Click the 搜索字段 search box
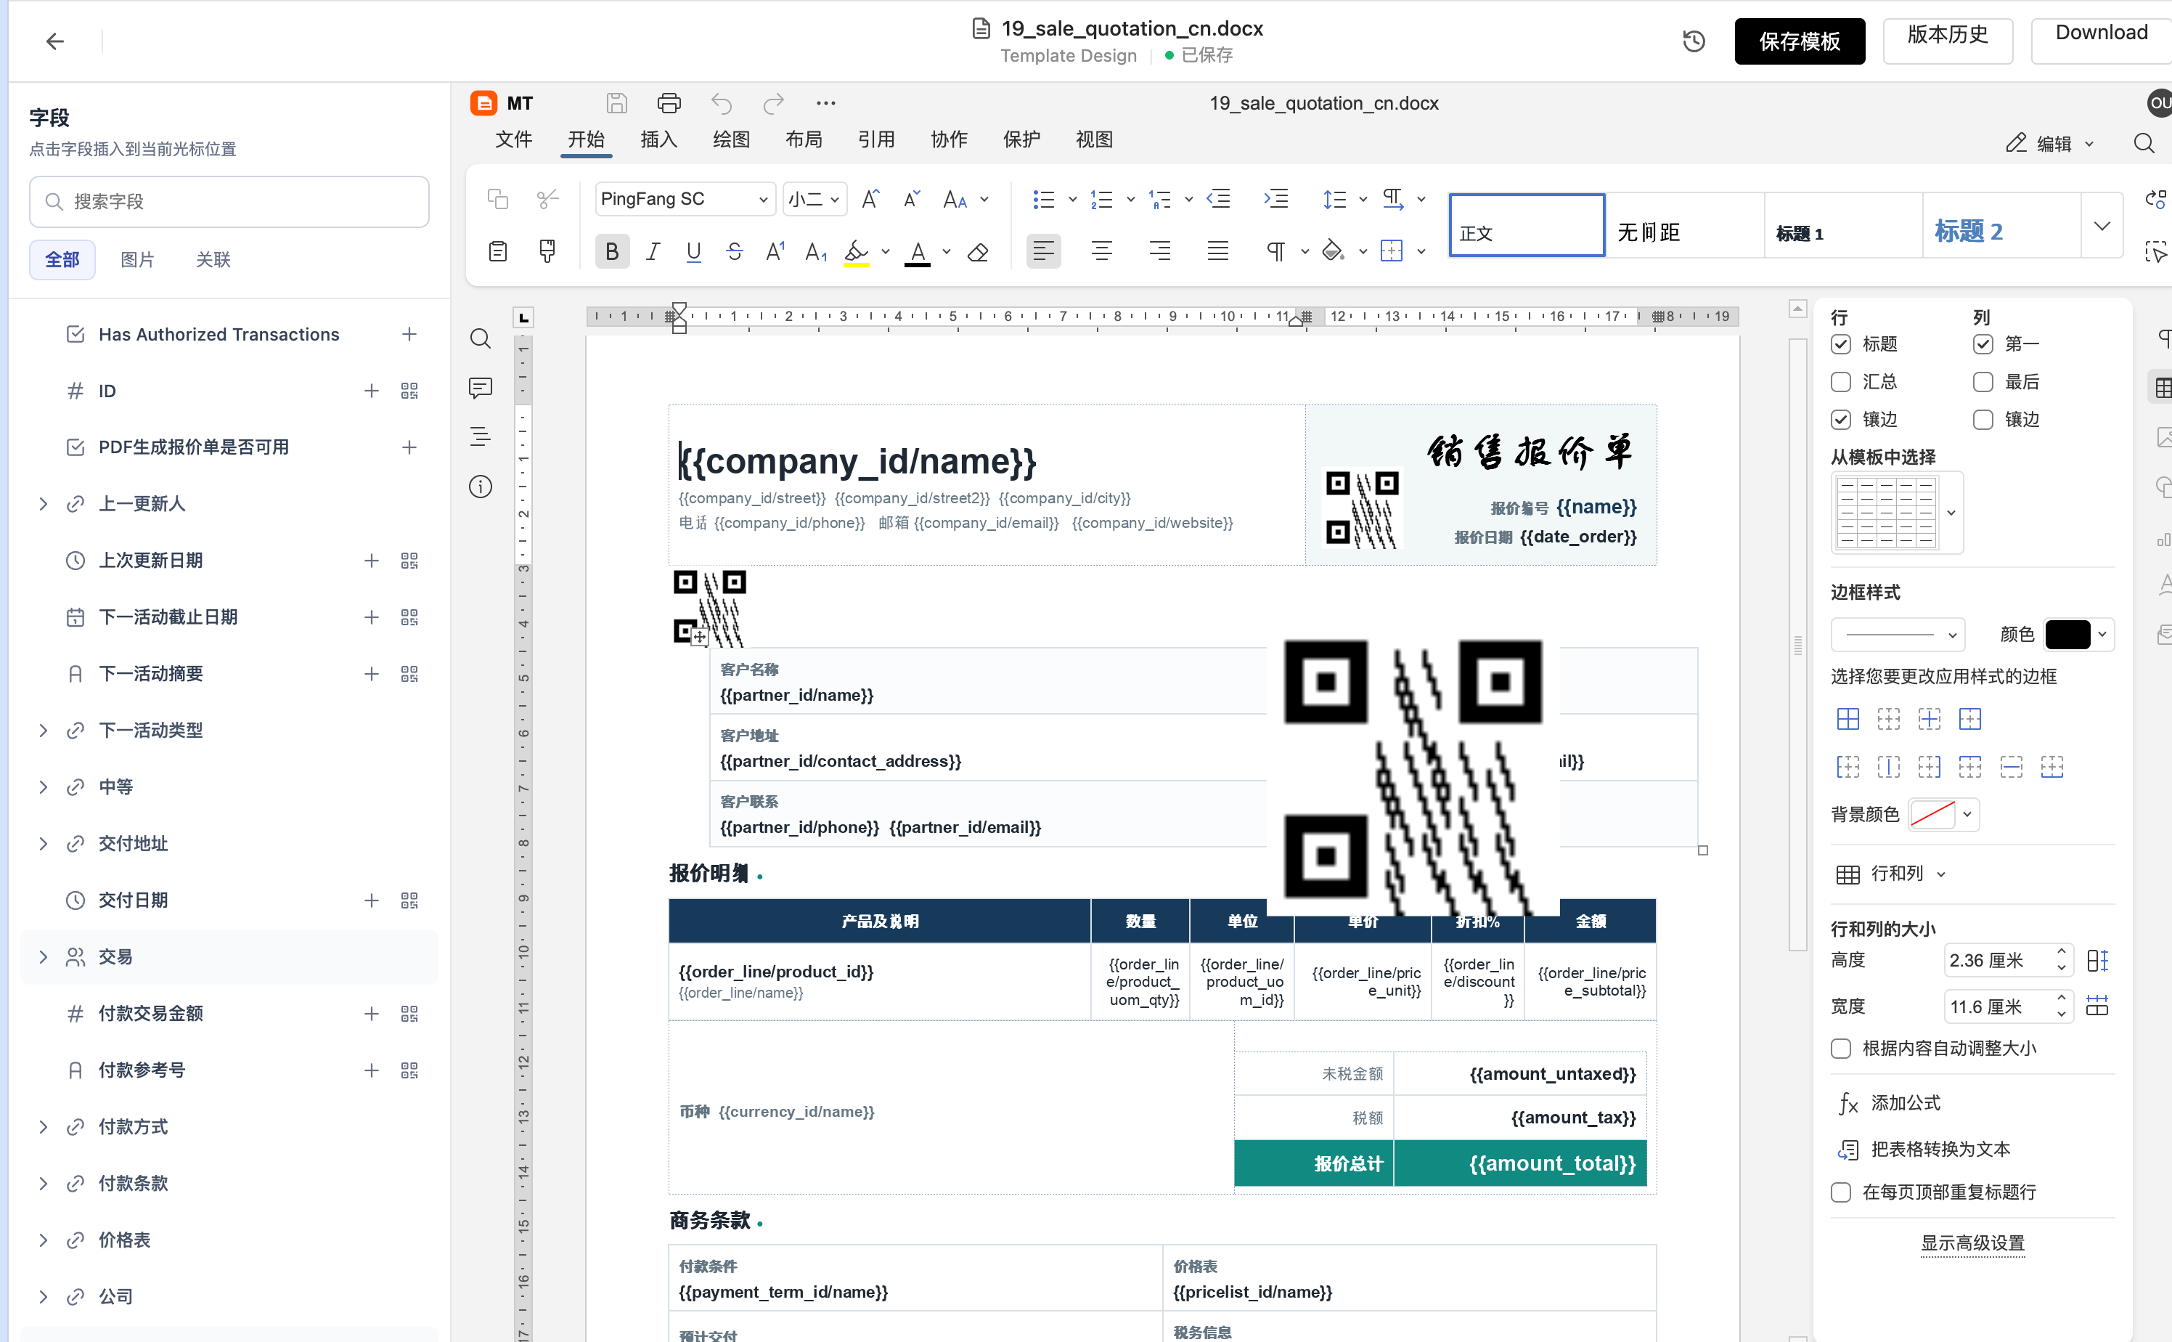The image size is (2172, 1342). pos(229,201)
